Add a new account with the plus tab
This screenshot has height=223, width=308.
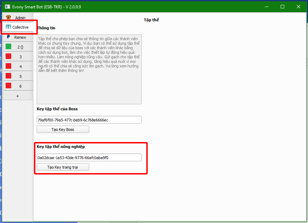[18, 96]
